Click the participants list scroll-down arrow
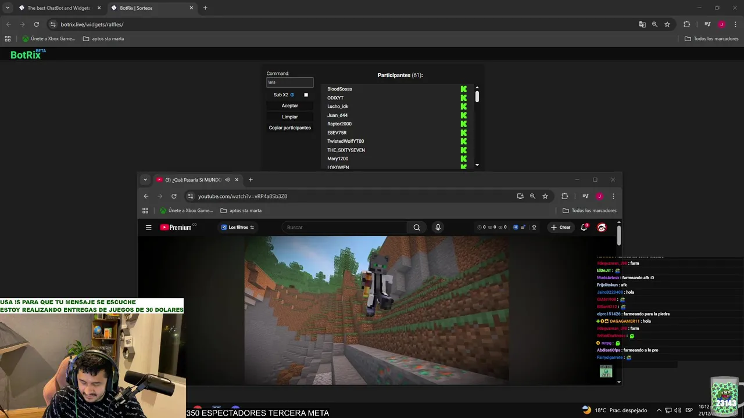 (477, 165)
